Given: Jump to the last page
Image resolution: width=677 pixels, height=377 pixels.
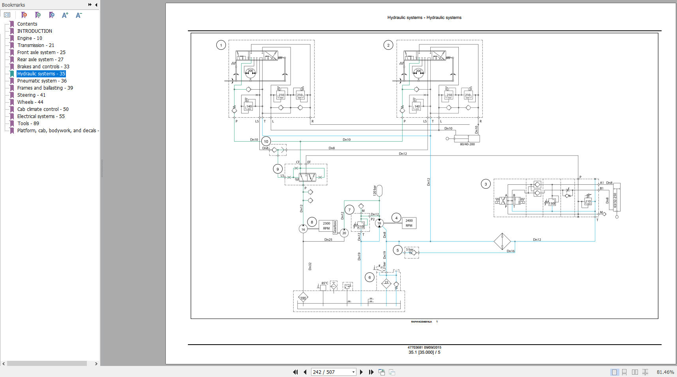Looking at the screenshot, I should [x=371, y=372].
